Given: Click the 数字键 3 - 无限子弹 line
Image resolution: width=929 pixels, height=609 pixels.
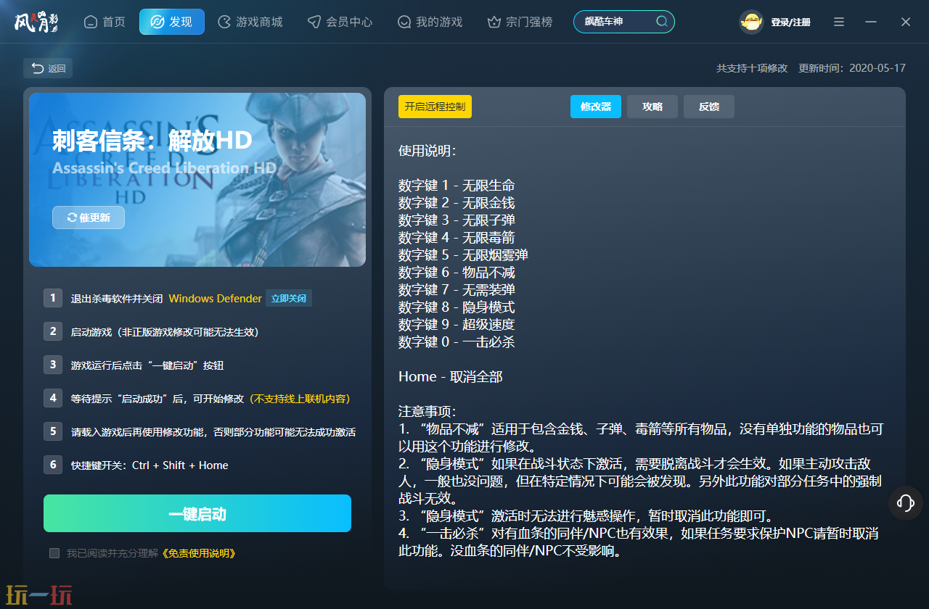Looking at the screenshot, I should pos(457,220).
